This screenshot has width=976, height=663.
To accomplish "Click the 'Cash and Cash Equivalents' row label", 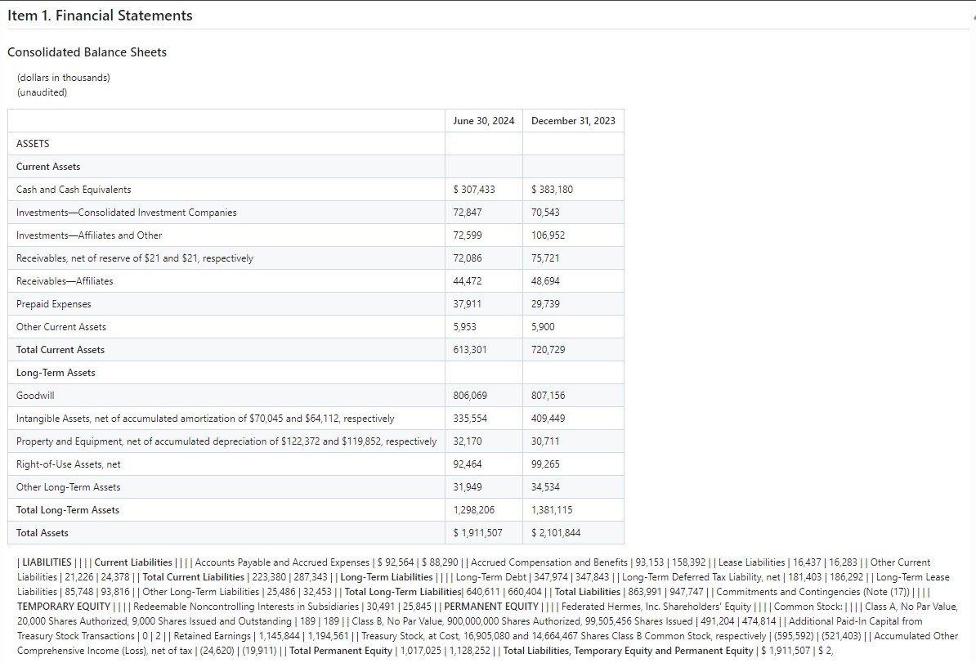I will pyautogui.click(x=74, y=190).
